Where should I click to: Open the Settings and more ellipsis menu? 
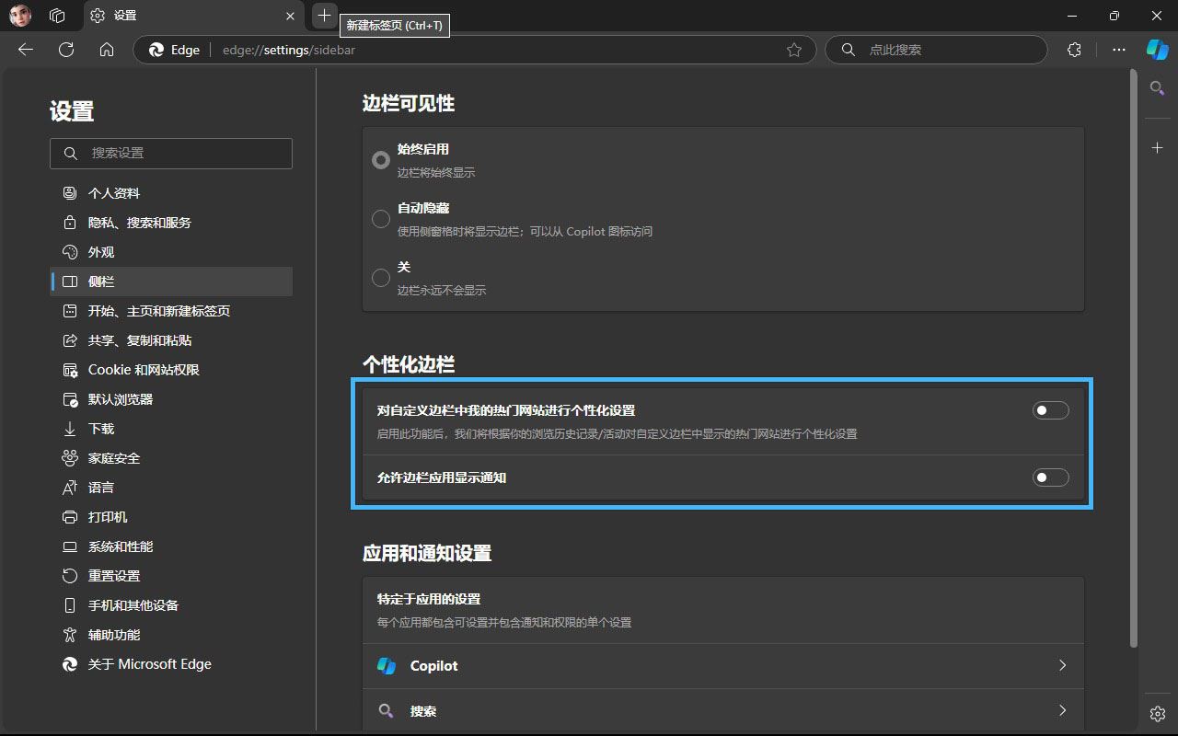click(1119, 50)
